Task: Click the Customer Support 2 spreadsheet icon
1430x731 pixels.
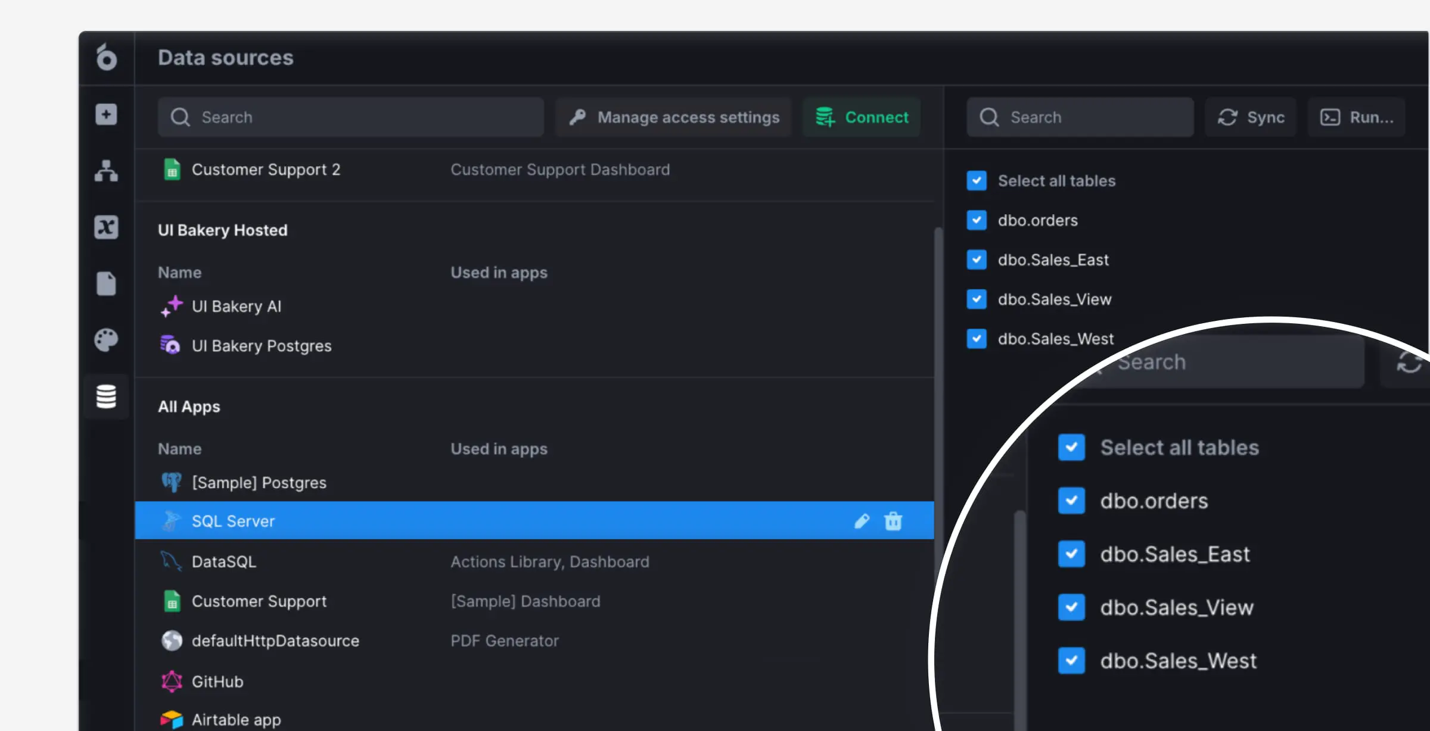Action: (x=172, y=170)
